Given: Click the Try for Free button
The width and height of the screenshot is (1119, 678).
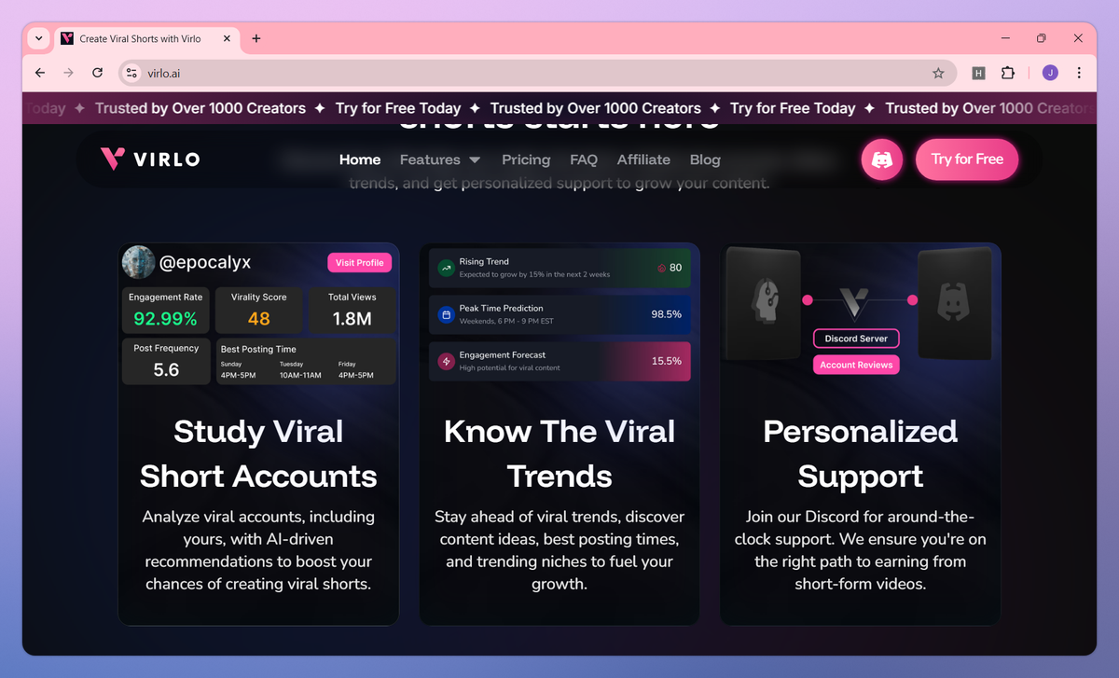Looking at the screenshot, I should 967,159.
